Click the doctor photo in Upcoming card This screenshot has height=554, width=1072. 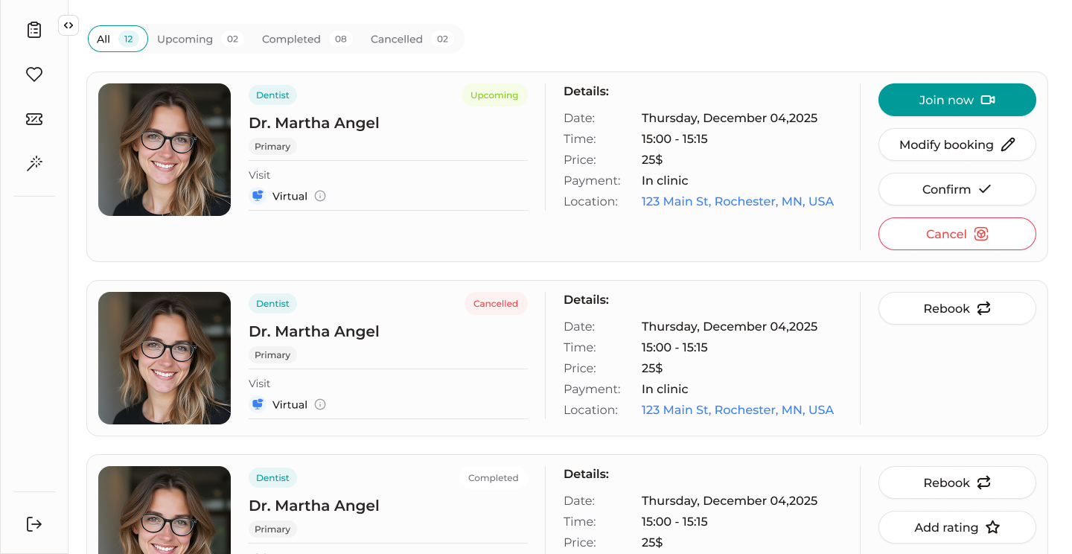[165, 150]
